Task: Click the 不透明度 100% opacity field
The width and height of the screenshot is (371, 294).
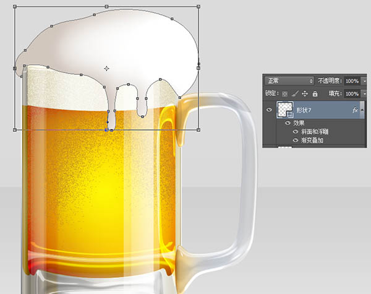Action: click(352, 81)
